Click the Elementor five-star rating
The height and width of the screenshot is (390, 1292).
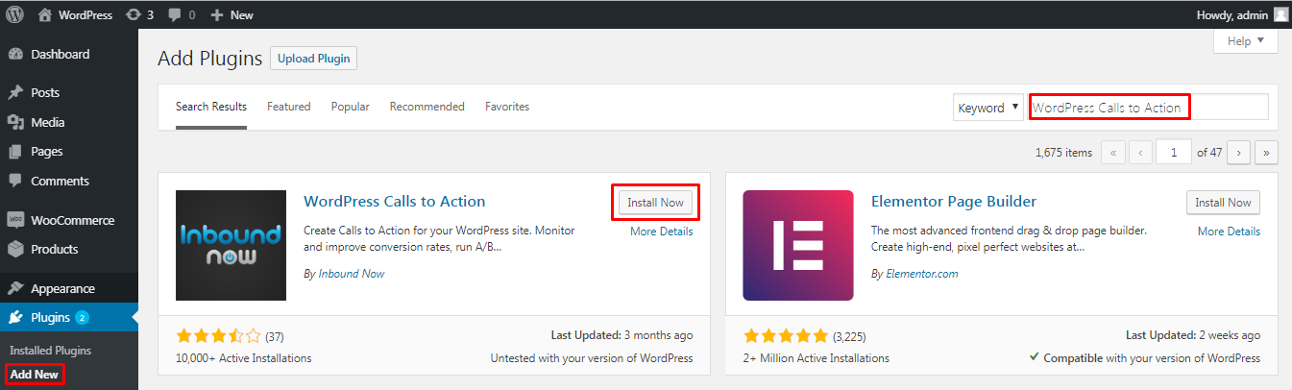tap(786, 336)
